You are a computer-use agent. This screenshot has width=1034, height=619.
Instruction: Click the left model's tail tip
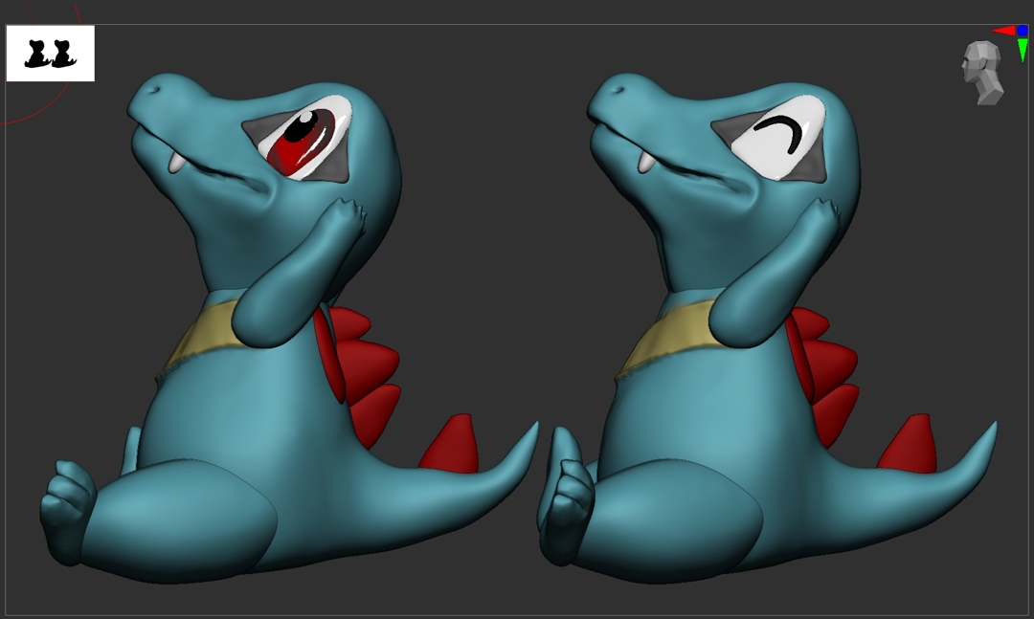531,430
